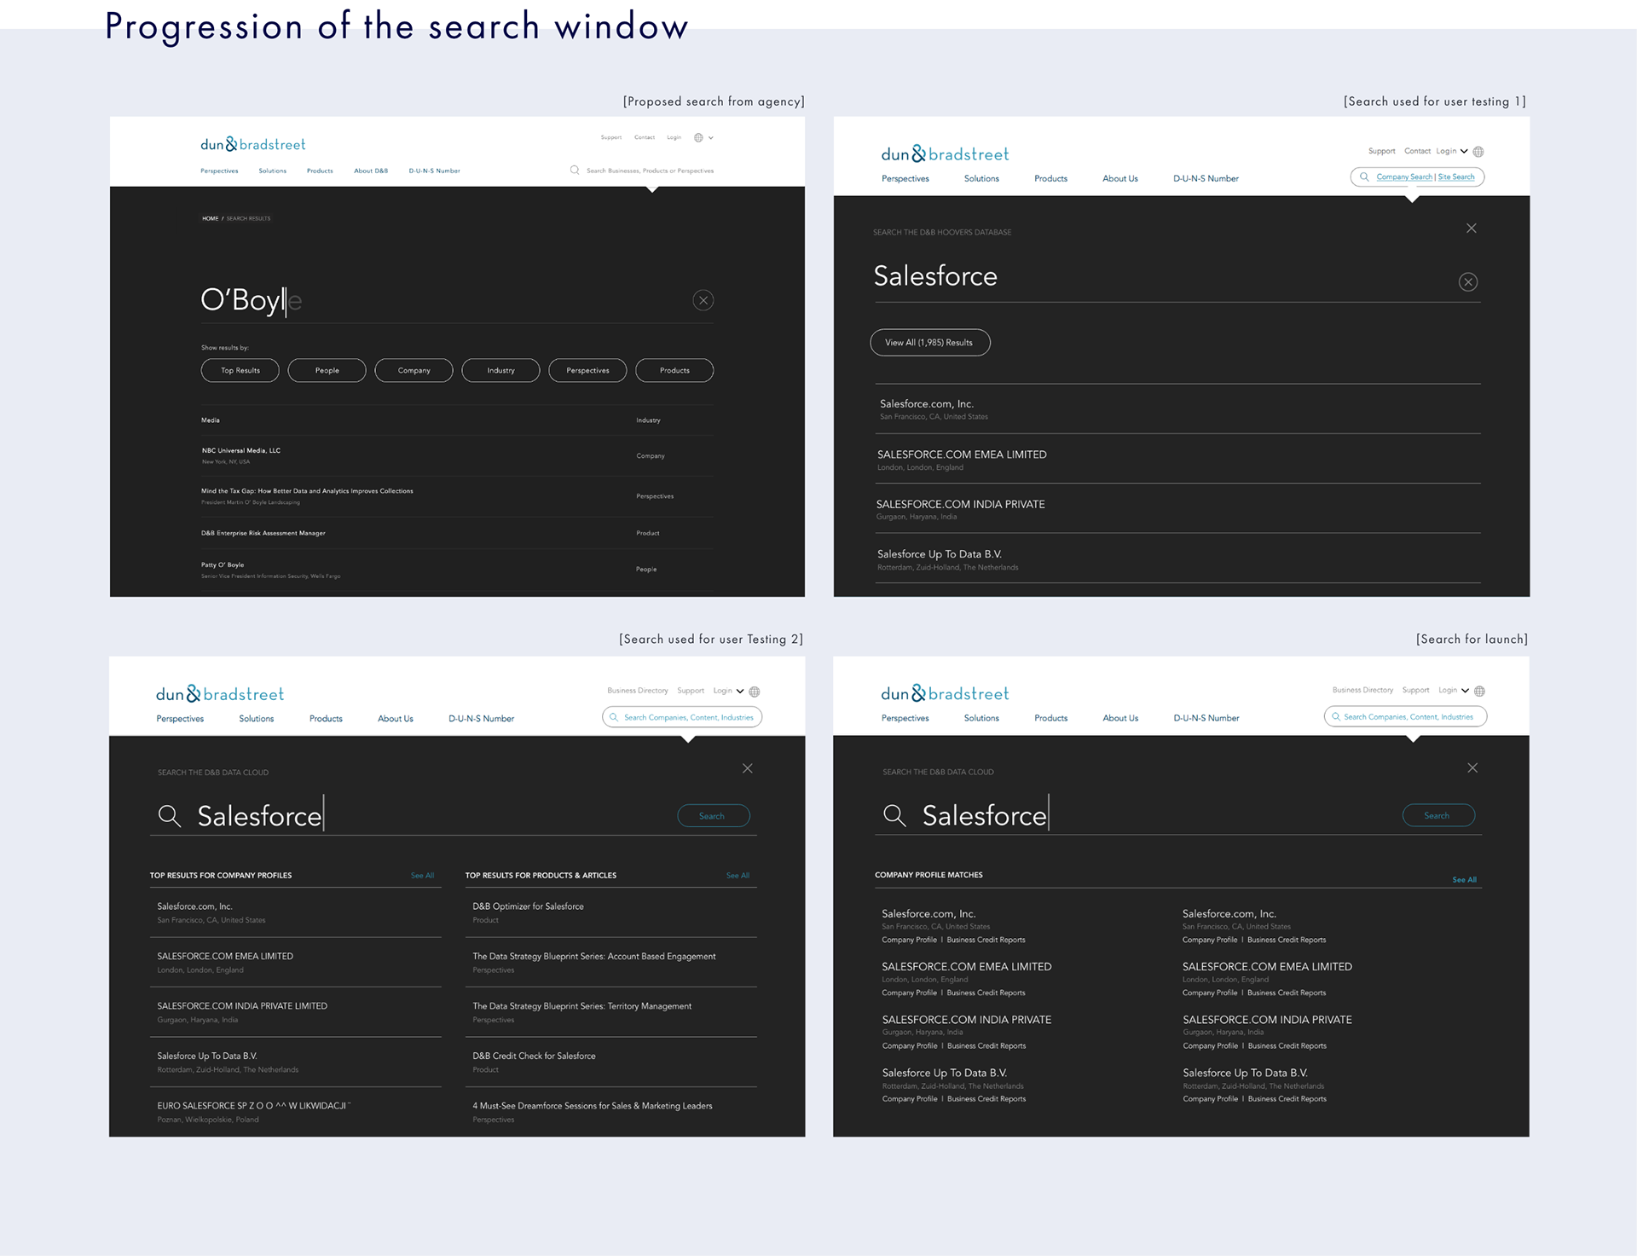Open Solutions menu in testing 1 header
The height and width of the screenshot is (1256, 1637).
[x=981, y=178]
